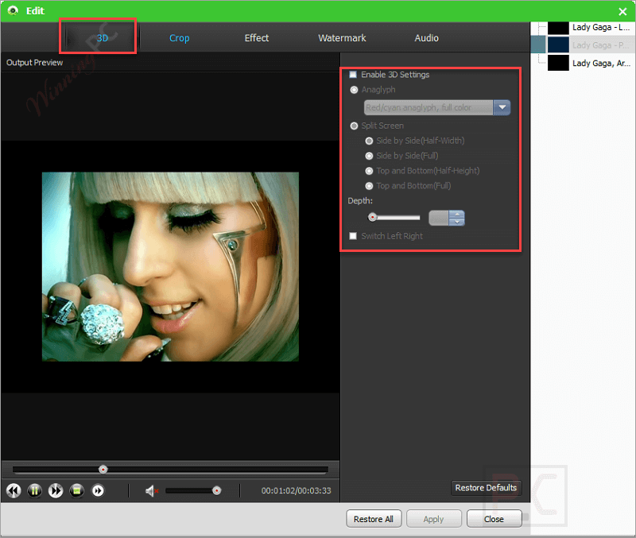The image size is (636, 538).
Task: Decrease depth with the down stepper arrow
Action: click(x=457, y=222)
